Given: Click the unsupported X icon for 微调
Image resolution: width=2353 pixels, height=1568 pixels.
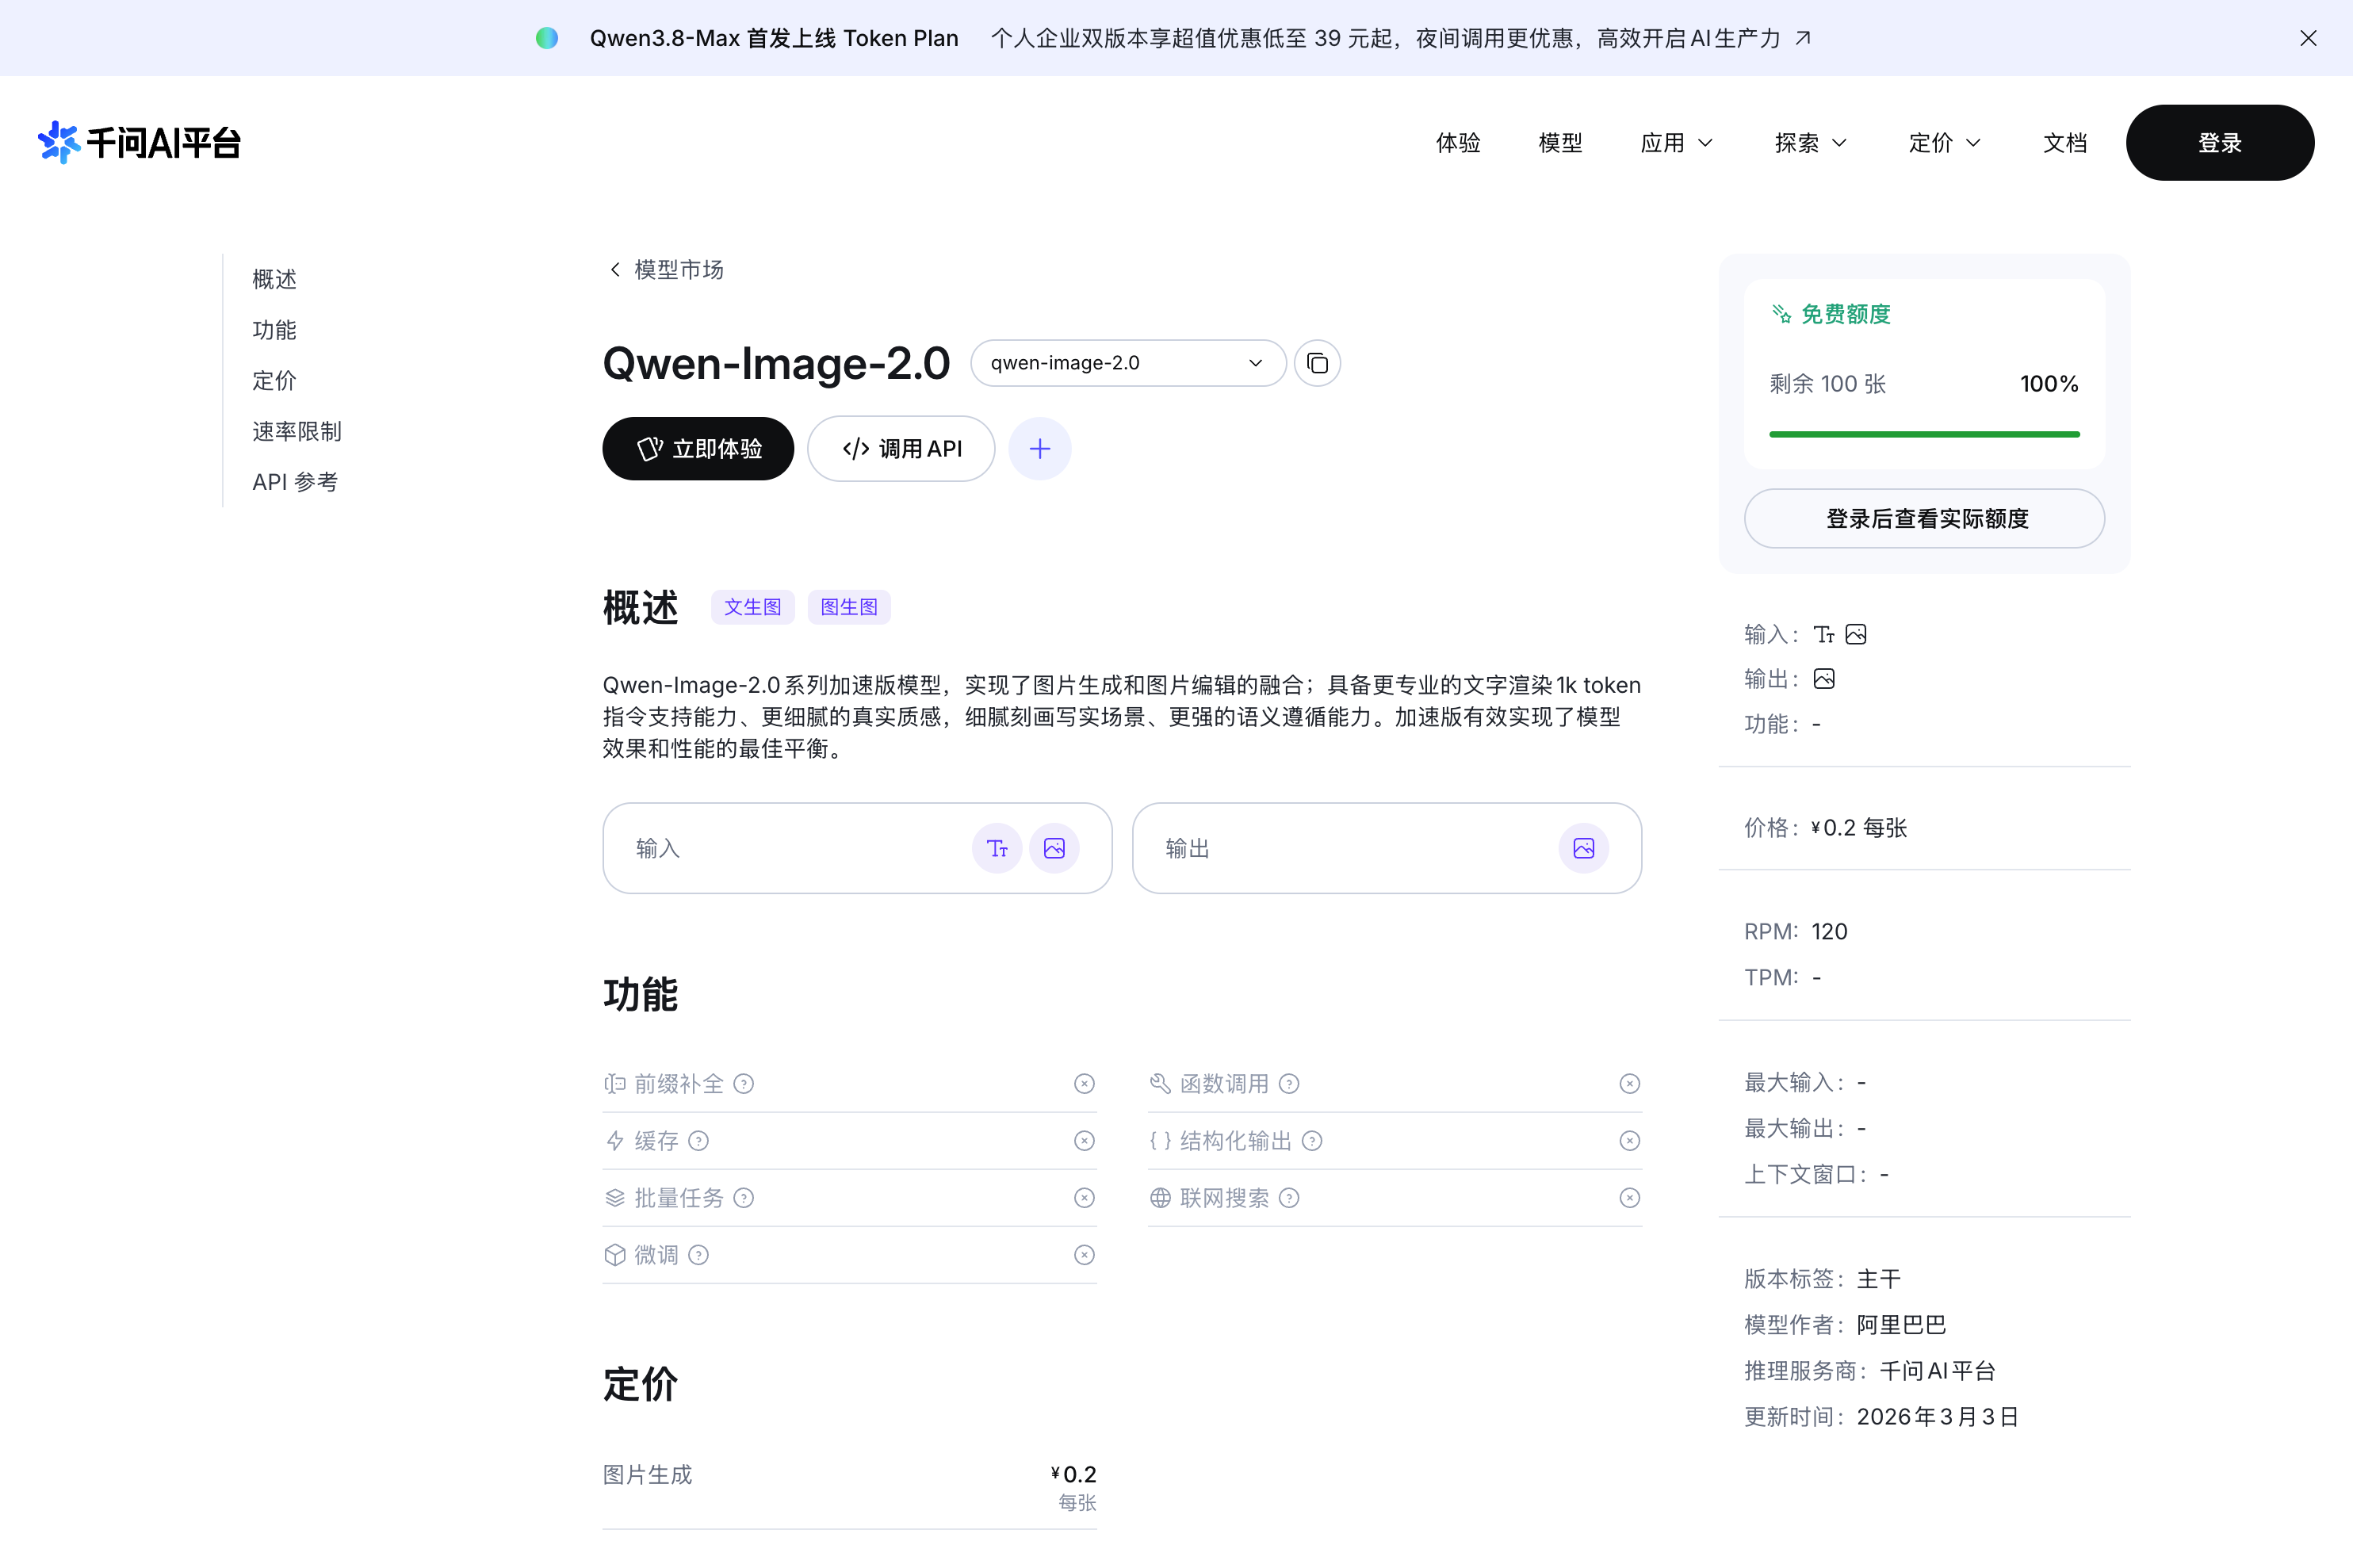Looking at the screenshot, I should coord(1084,1255).
